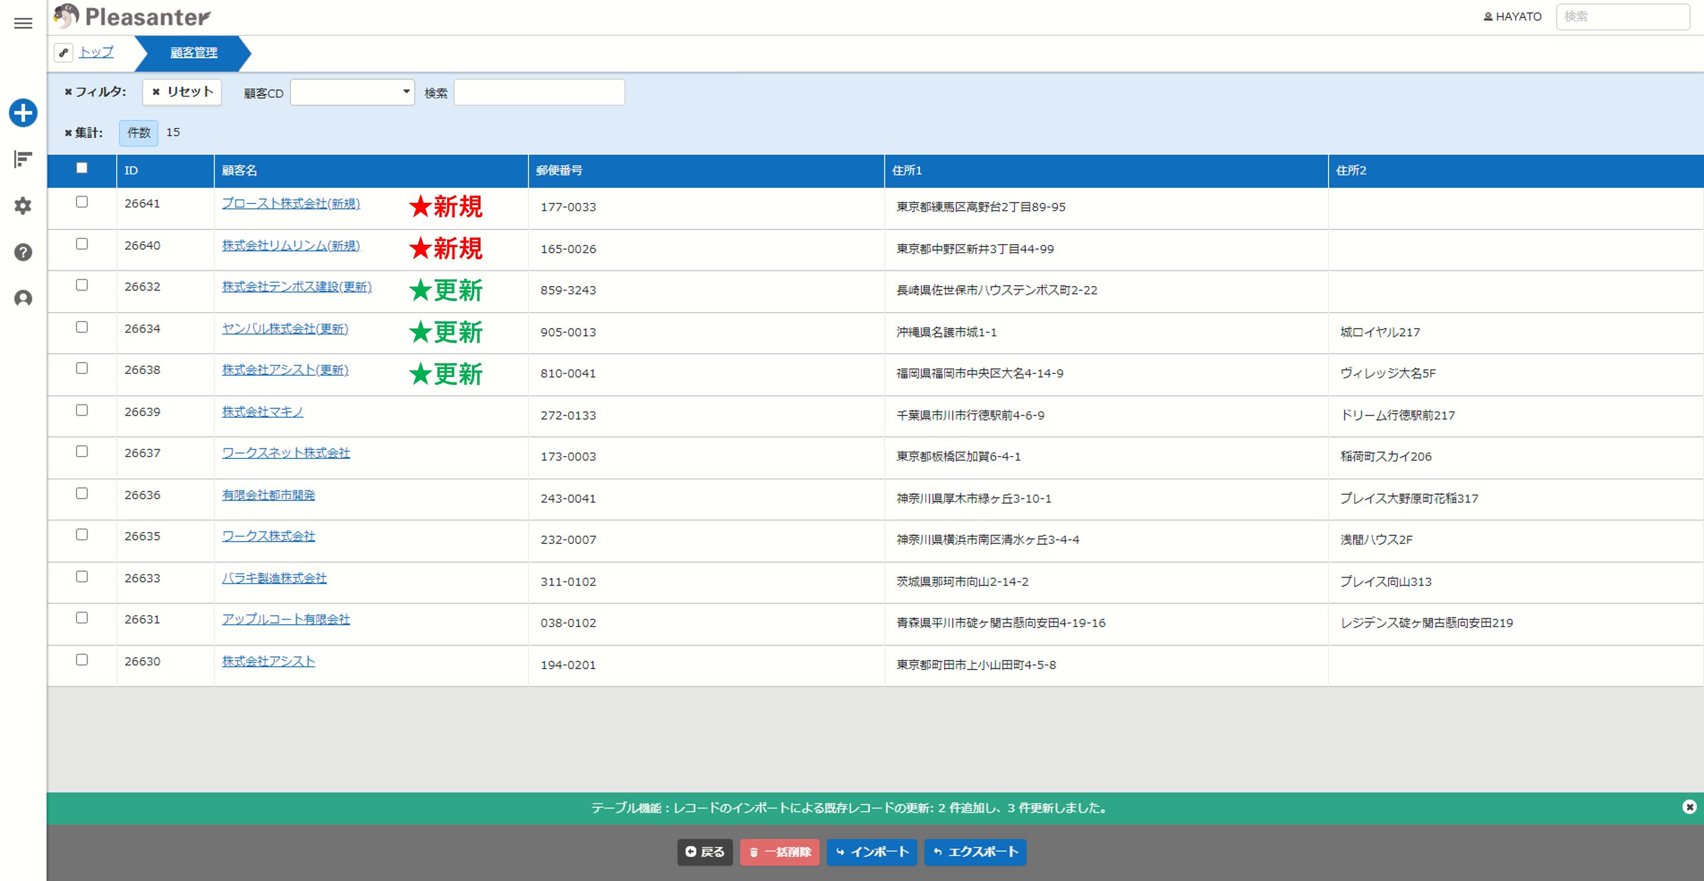Image resolution: width=1704 pixels, height=881 pixels.
Task: Open the user account icon in sidebar
Action: (23, 299)
